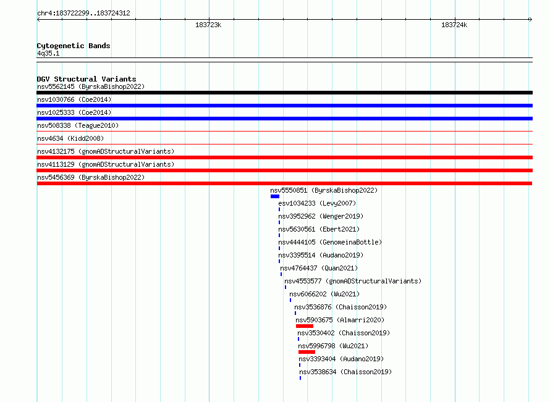Click the nsv5562145 (ByrskaBishop2022) label
550x402 pixels.
pos(91,86)
